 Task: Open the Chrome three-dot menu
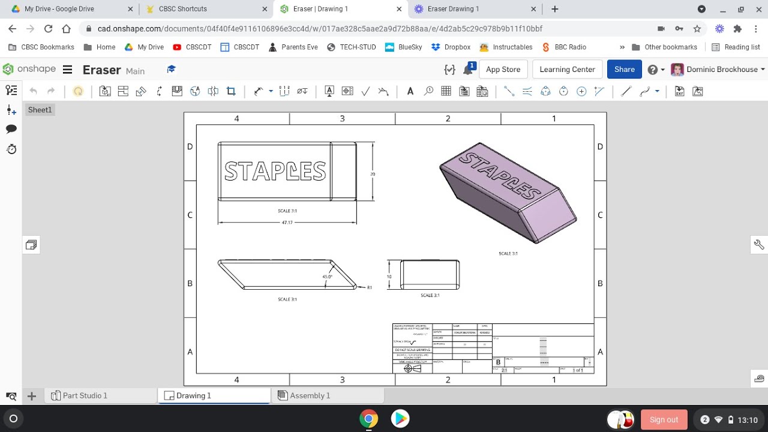pyautogui.click(x=756, y=29)
